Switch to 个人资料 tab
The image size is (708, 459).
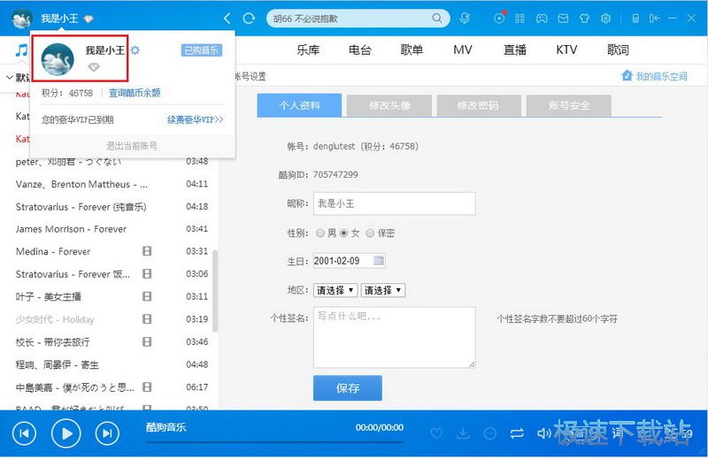(x=299, y=105)
